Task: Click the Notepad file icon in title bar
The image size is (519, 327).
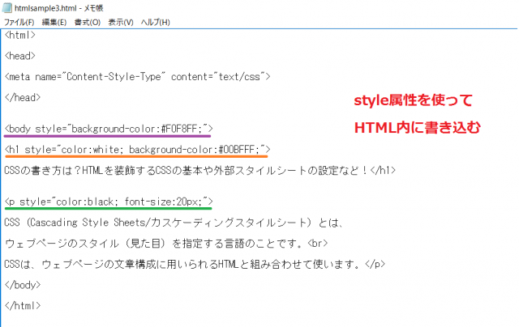Action: coord(7,7)
